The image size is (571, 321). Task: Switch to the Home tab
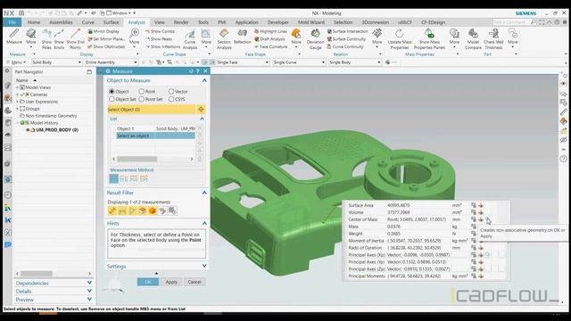point(34,22)
